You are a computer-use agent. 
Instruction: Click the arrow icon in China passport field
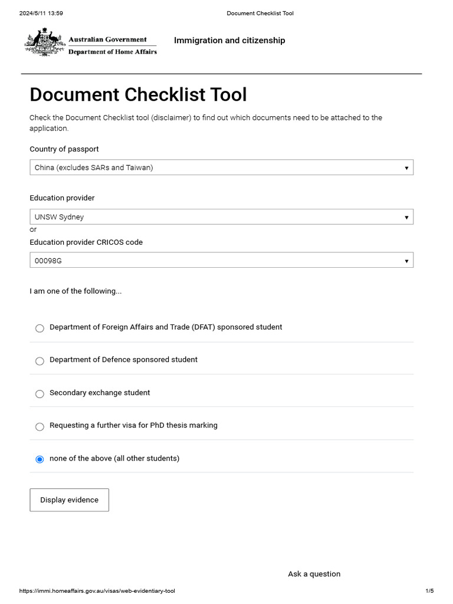406,168
